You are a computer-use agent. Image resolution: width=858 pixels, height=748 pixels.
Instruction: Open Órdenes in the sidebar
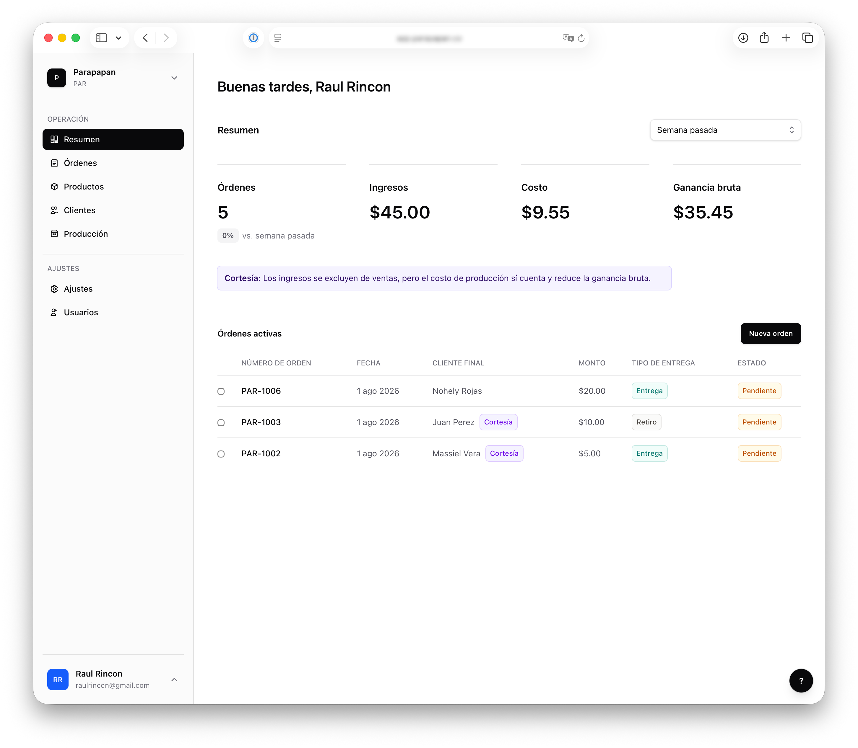click(113, 163)
